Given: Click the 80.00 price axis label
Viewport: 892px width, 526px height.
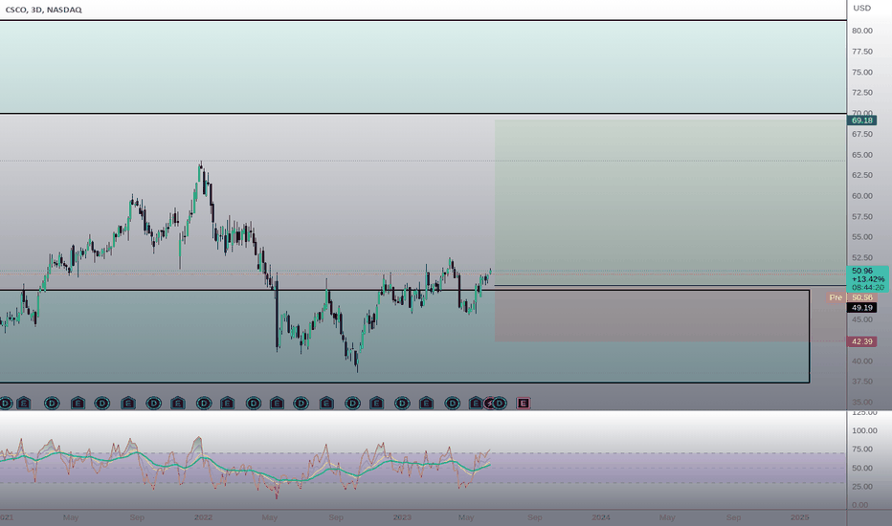Looking at the screenshot, I should (x=861, y=31).
